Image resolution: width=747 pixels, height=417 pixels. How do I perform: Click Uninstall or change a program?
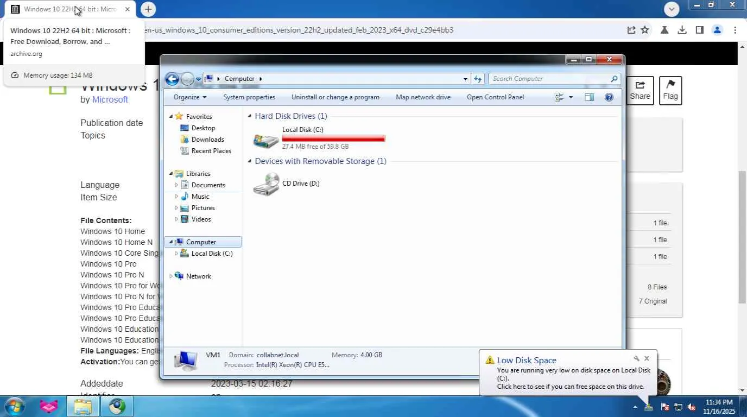pyautogui.click(x=335, y=97)
